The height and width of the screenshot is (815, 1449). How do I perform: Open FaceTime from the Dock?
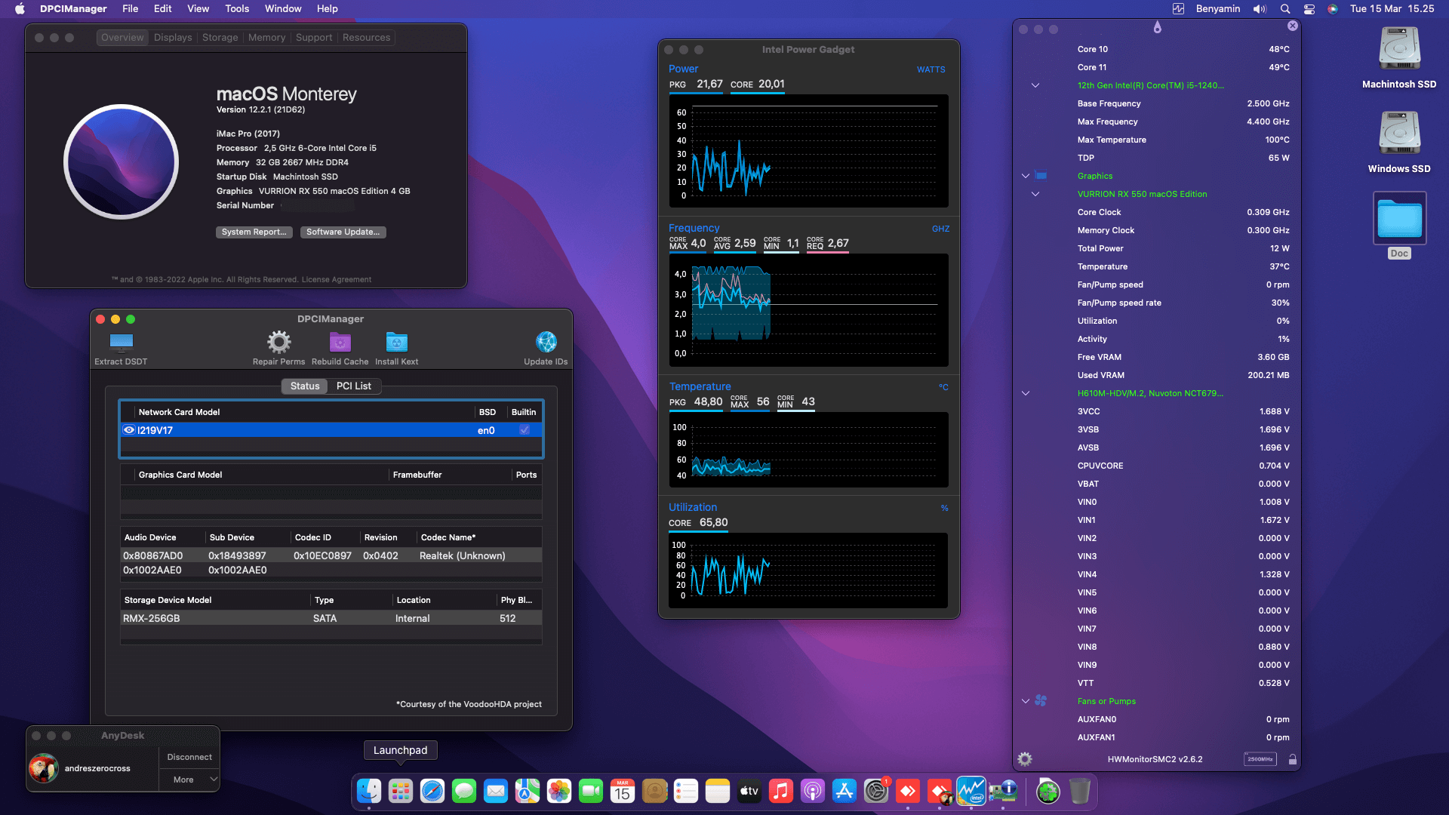point(591,791)
